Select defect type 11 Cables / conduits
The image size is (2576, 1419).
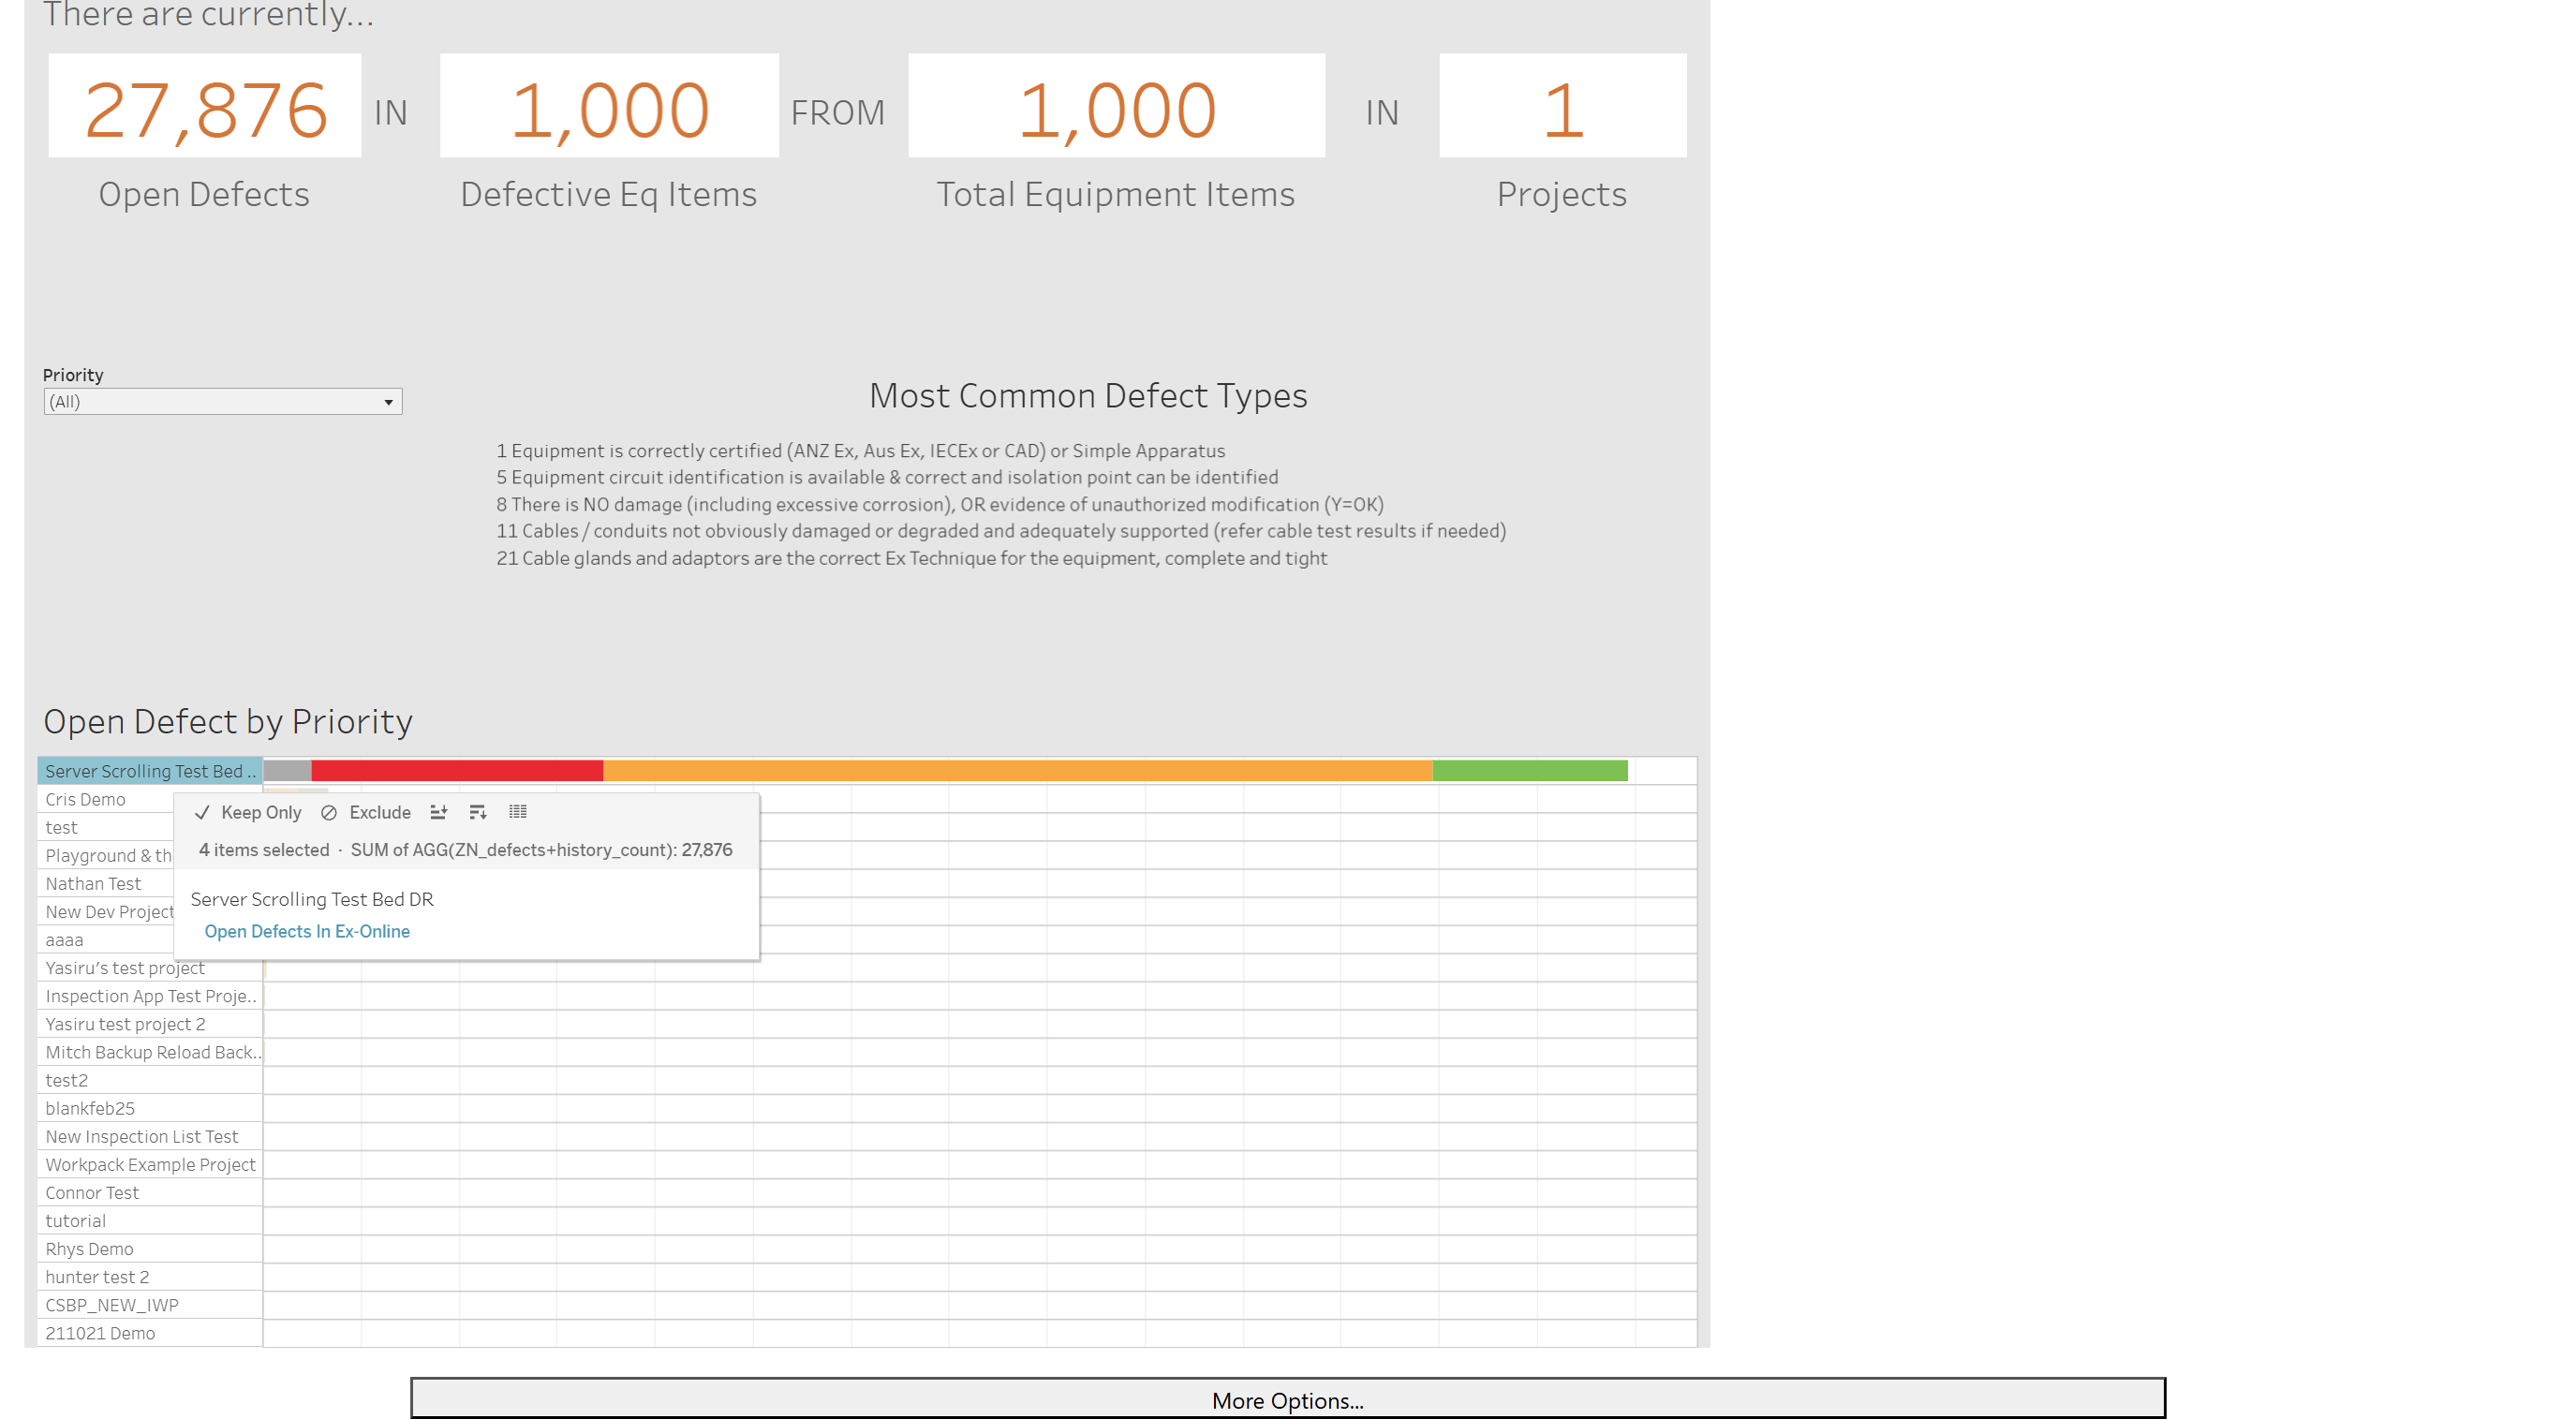(x=1001, y=531)
